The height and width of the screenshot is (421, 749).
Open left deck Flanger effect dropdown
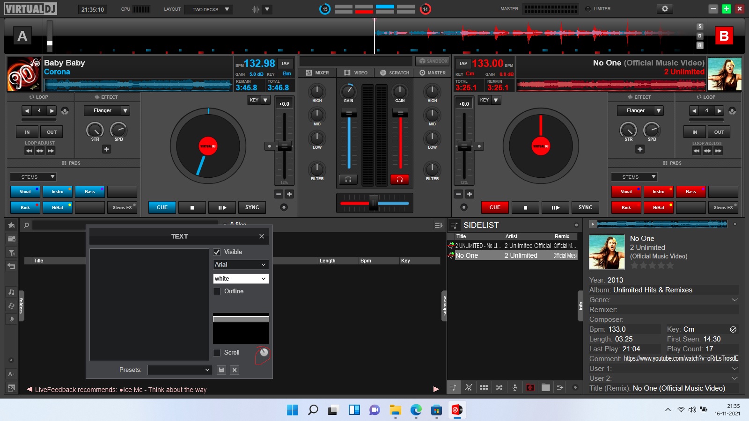pyautogui.click(x=107, y=111)
